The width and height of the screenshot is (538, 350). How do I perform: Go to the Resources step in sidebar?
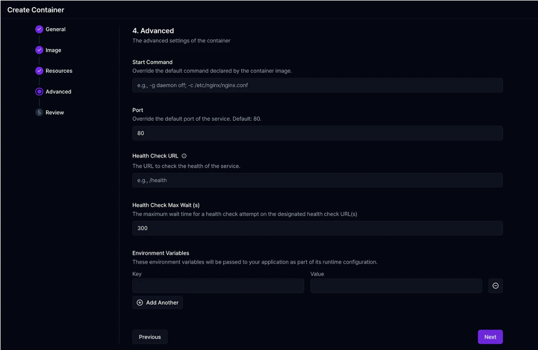tap(59, 71)
